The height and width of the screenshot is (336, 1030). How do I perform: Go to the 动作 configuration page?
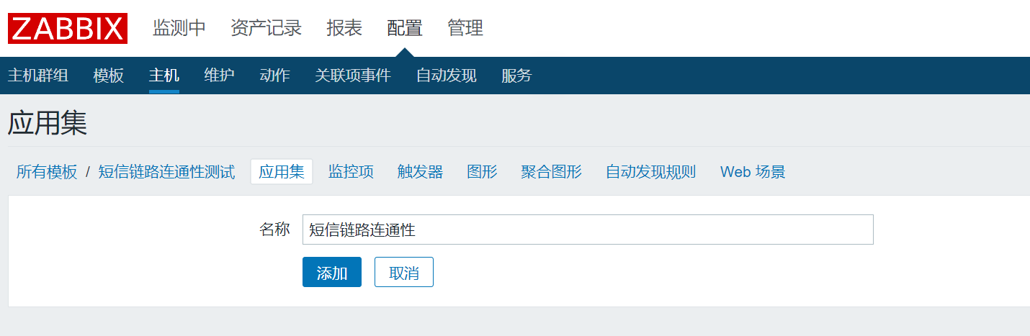274,76
